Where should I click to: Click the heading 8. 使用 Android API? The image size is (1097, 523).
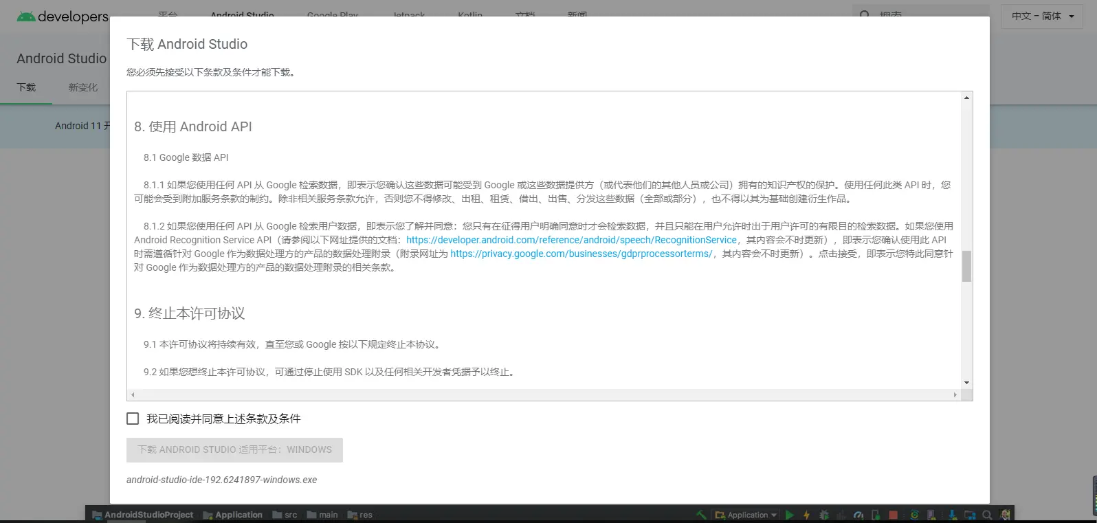pyautogui.click(x=193, y=126)
